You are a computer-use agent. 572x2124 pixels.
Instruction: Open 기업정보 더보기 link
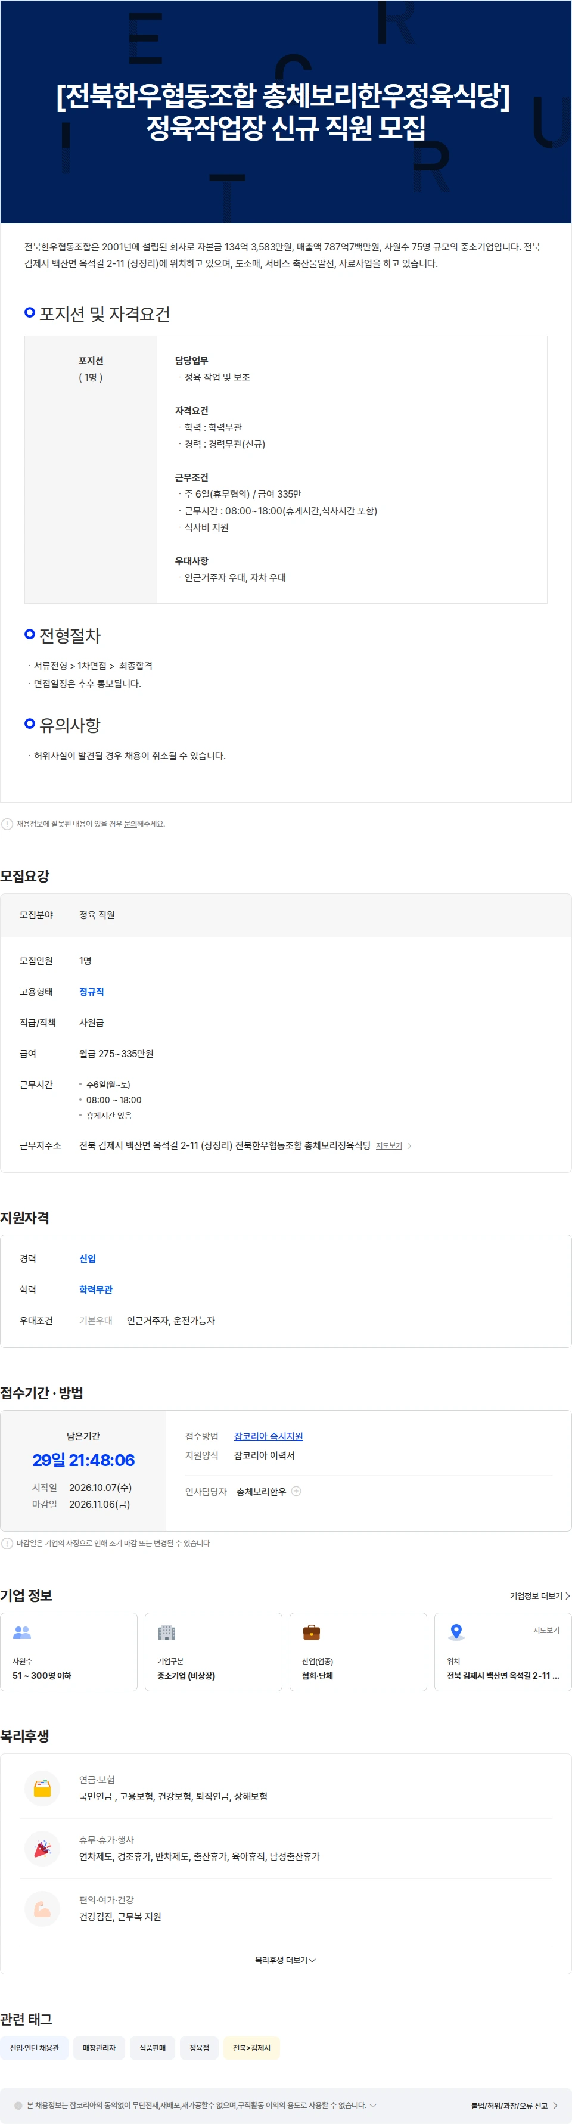[540, 1595]
